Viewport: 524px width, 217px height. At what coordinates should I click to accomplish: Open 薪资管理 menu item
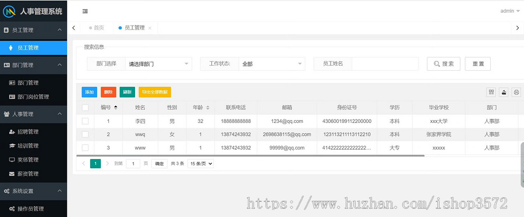click(x=33, y=173)
